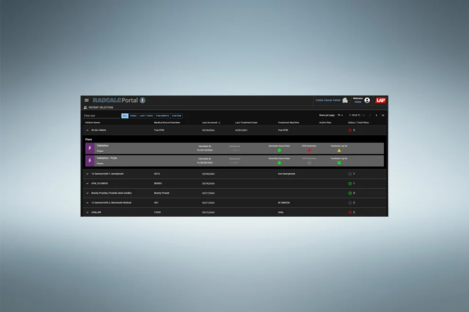The image size is (469, 312).
Task: Click the LAP logo
Action: (381, 100)
